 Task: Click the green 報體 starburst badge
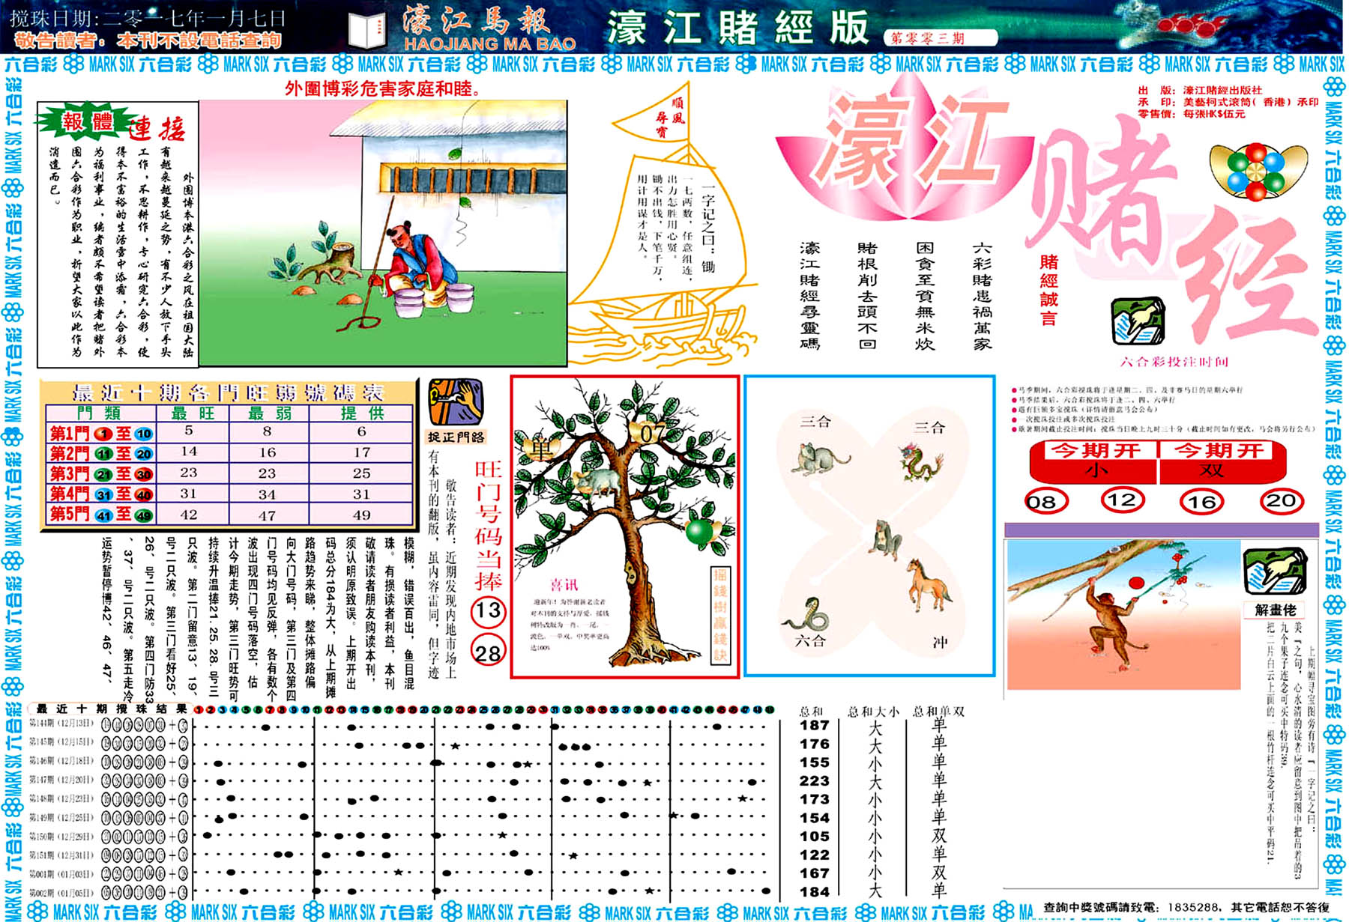point(87,121)
